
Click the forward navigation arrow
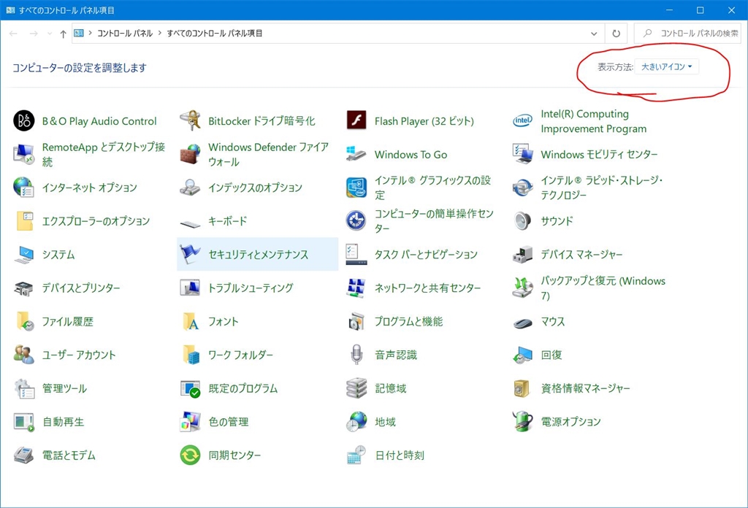34,34
